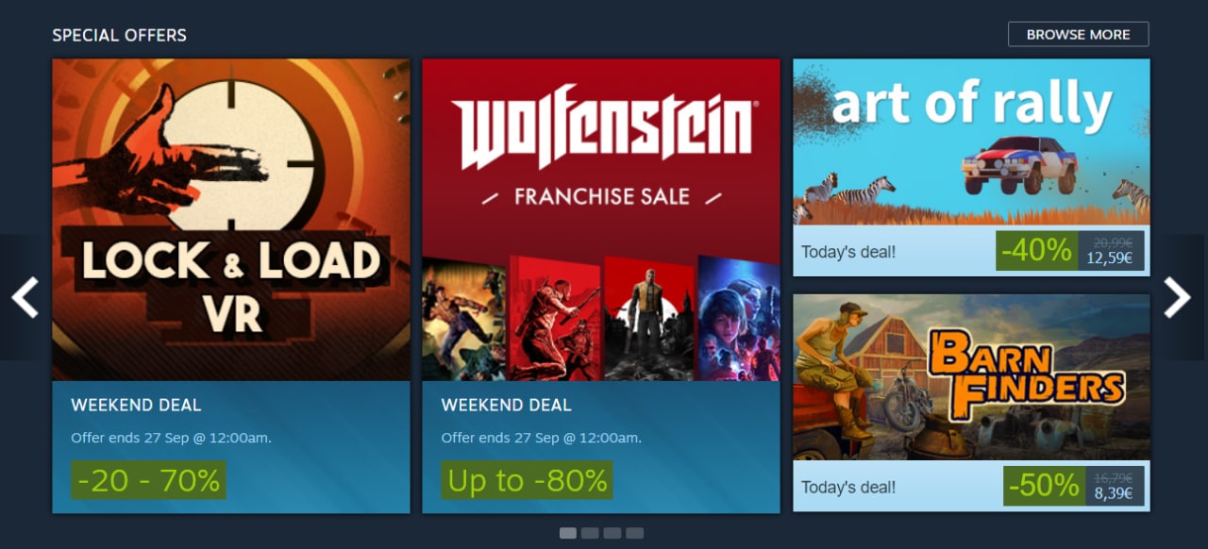This screenshot has height=549, width=1208.
Task: Select the second carousel page dot
Action: point(590,533)
